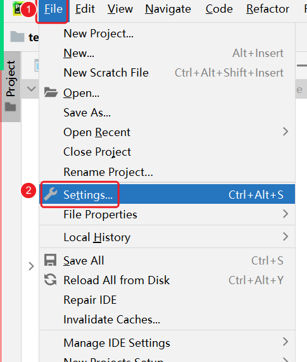Collapse the project tree chevron
This screenshot has height=362, width=307.
[31, 89]
